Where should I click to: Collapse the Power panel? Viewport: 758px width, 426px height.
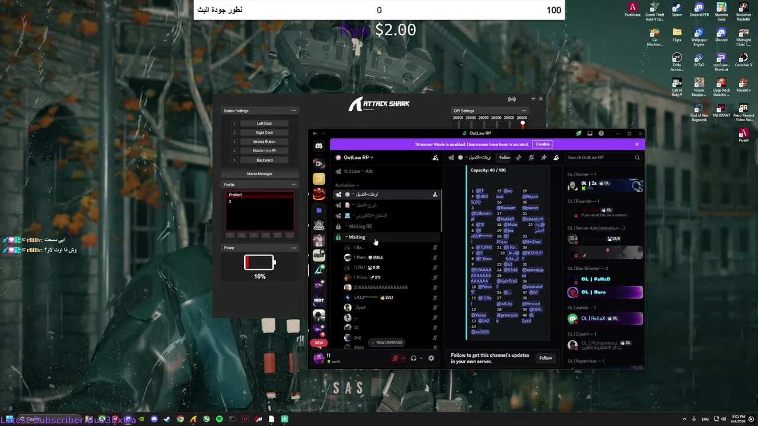[x=293, y=248]
